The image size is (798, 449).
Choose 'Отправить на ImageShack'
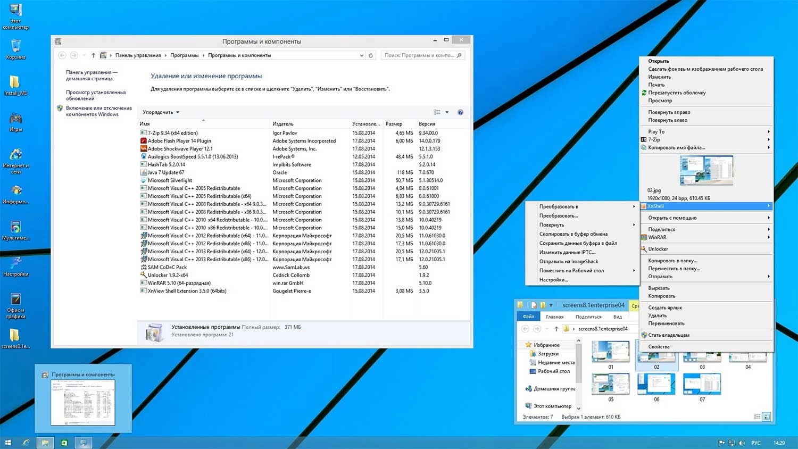(x=582, y=261)
